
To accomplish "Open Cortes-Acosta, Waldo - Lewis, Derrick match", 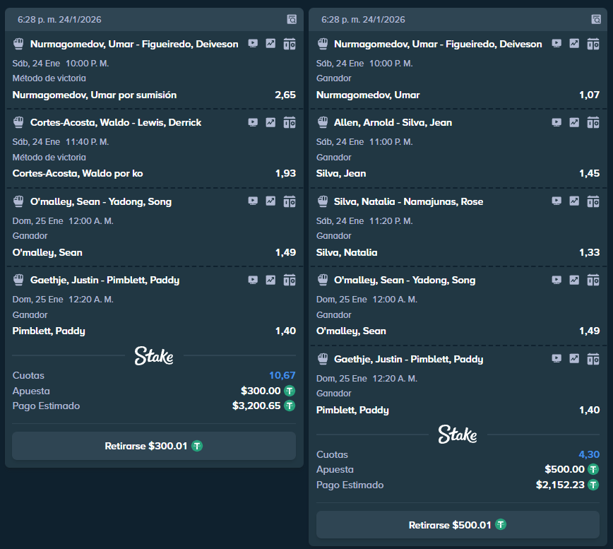I will coord(116,123).
